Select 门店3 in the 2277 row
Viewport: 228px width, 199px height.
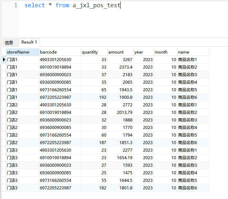pyautogui.click(x=22, y=150)
